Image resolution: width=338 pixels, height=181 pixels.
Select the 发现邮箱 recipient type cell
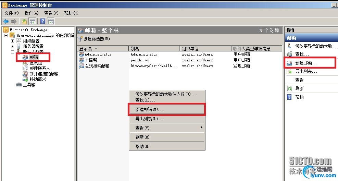pos(241,66)
